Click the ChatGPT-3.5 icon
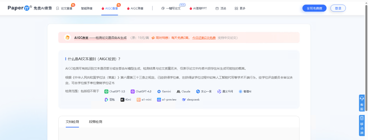368x140 pixels. pos(106,91)
